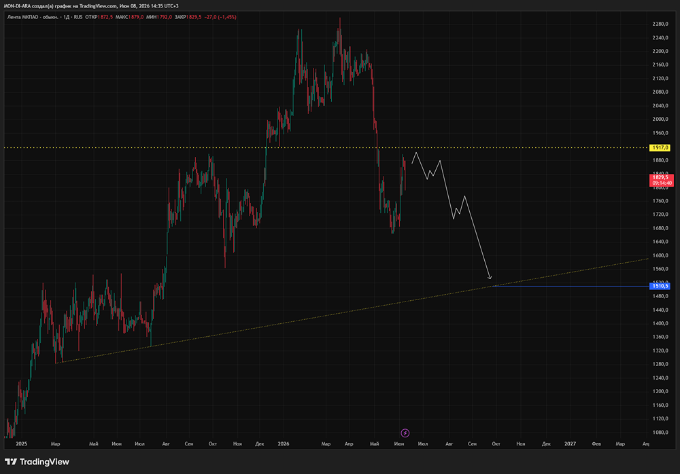Click the 2280,0 price axis label
680x474 pixels.
pos(660,24)
